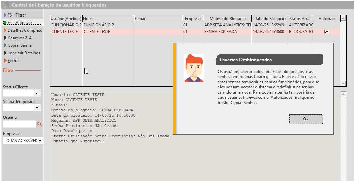Click the Nome cell of CLIENTE TESTE row

pos(108,32)
